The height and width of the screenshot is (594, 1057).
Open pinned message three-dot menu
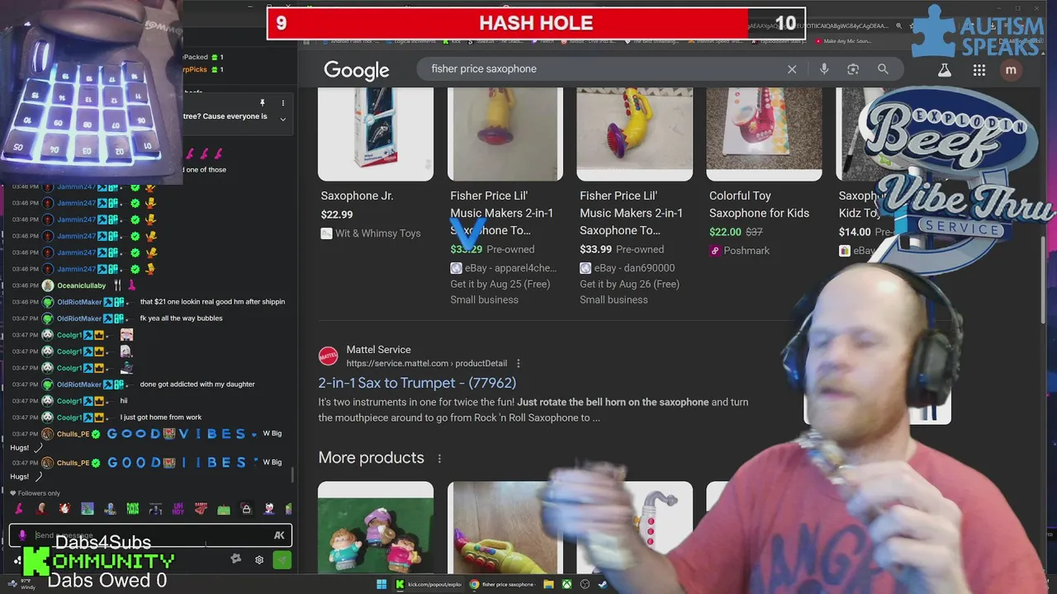click(282, 103)
